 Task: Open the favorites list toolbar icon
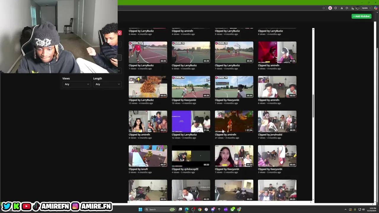tap(347, 8)
